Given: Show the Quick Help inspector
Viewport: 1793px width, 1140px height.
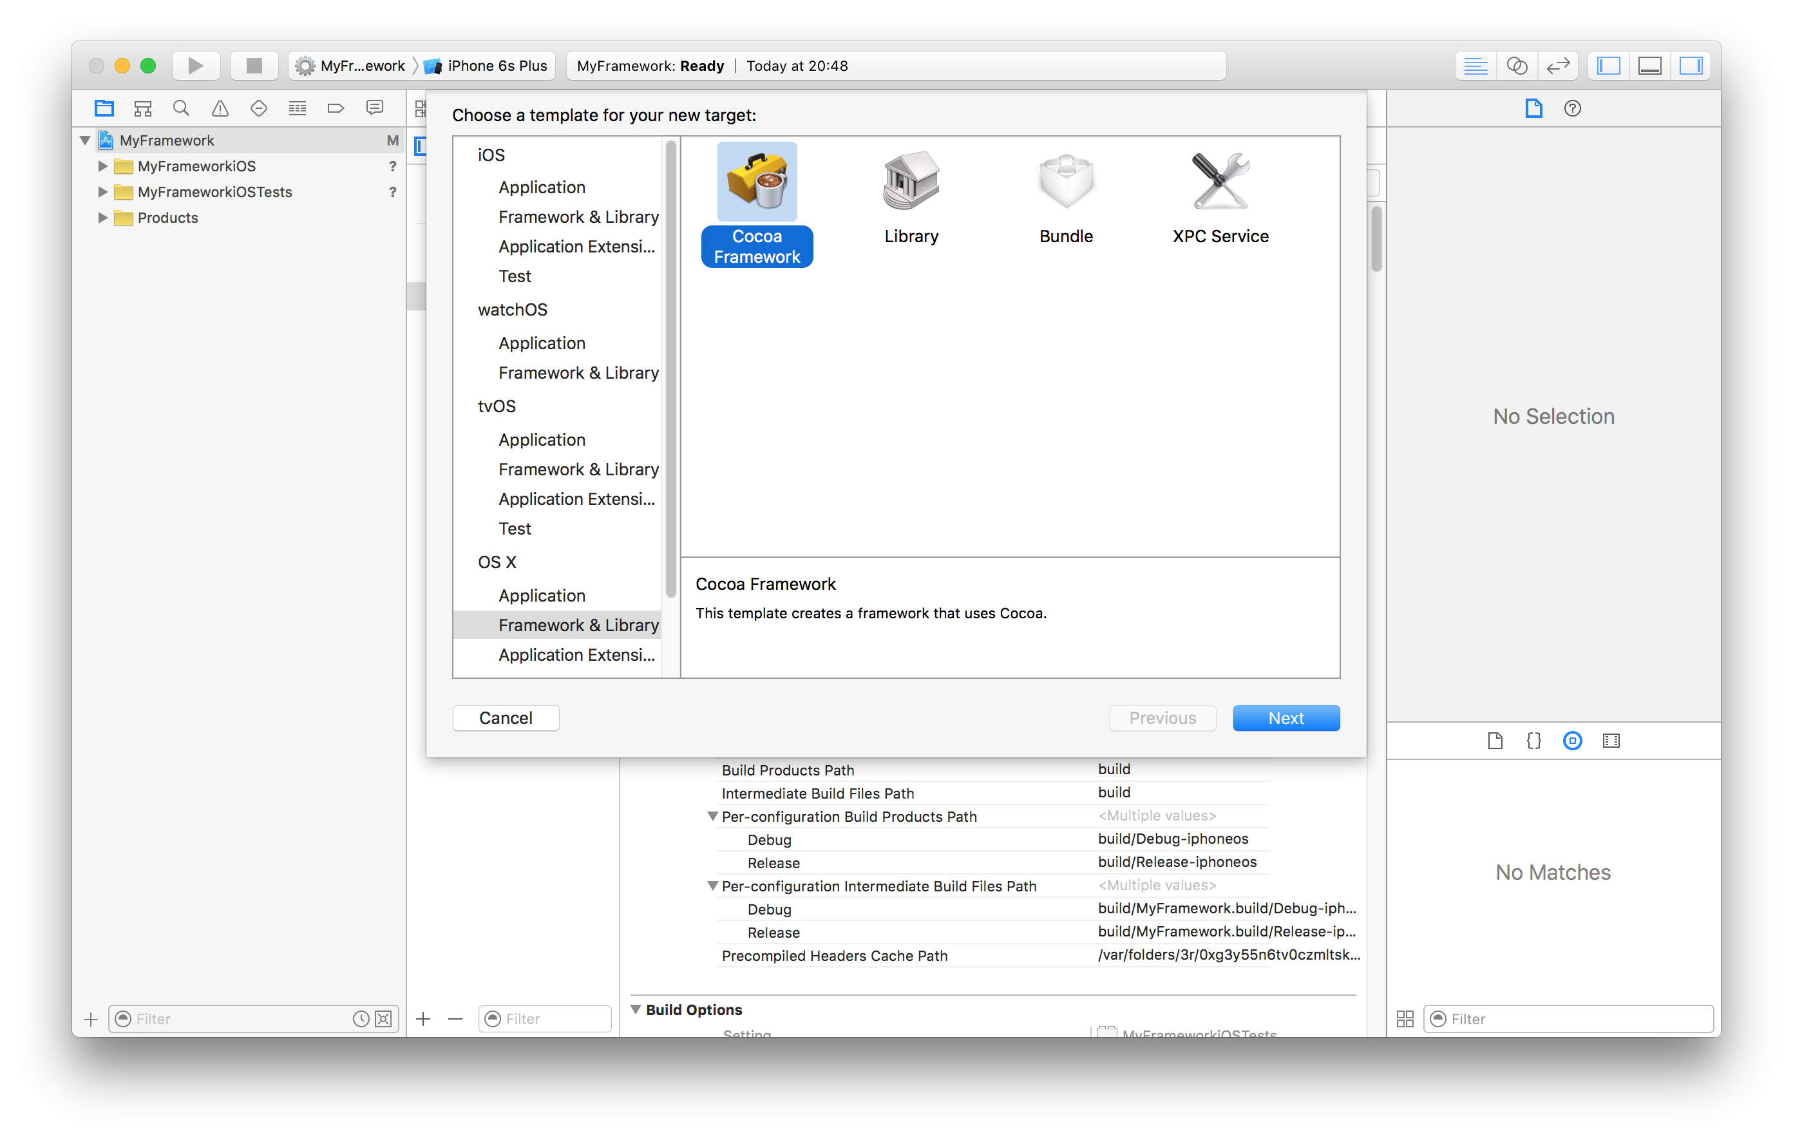Looking at the screenshot, I should click(1573, 109).
